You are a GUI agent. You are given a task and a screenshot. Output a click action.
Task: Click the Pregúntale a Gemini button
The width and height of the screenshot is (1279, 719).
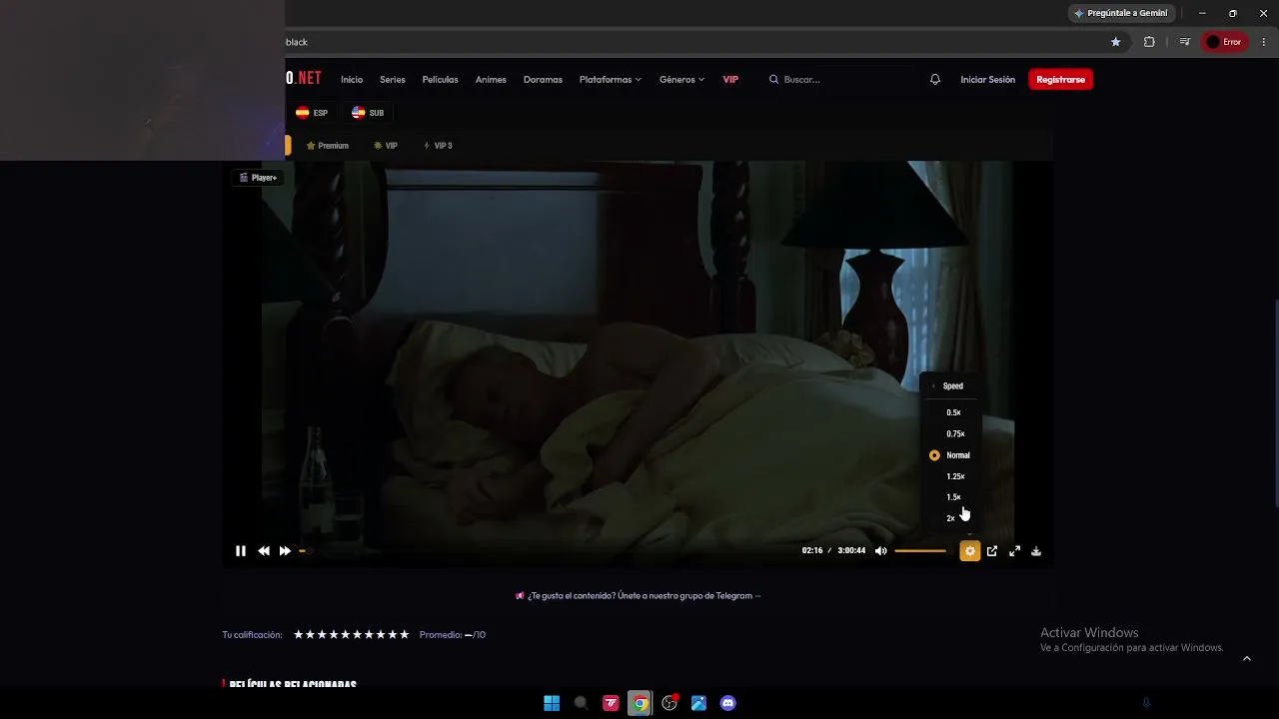(1121, 13)
